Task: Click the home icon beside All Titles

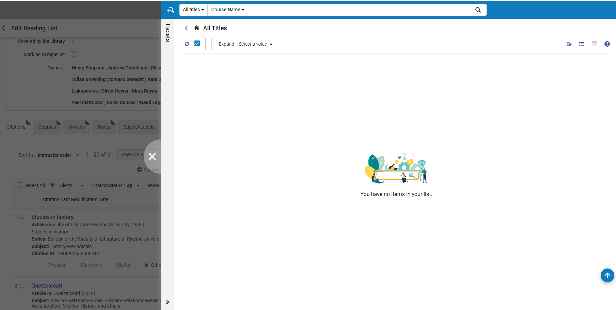Action: 197,28
